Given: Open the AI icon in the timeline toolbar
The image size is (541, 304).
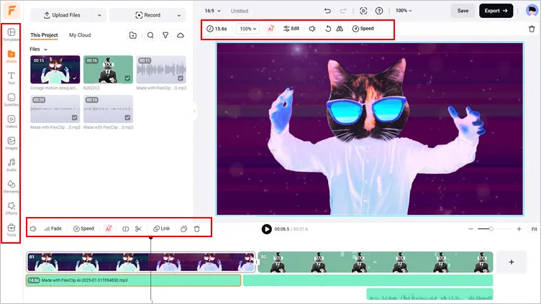Looking at the screenshot, I should click(109, 229).
